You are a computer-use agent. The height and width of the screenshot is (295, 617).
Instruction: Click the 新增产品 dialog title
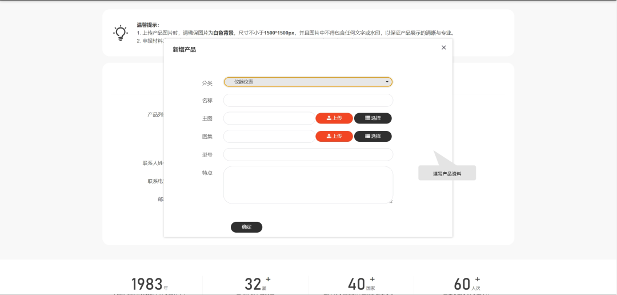tap(184, 50)
